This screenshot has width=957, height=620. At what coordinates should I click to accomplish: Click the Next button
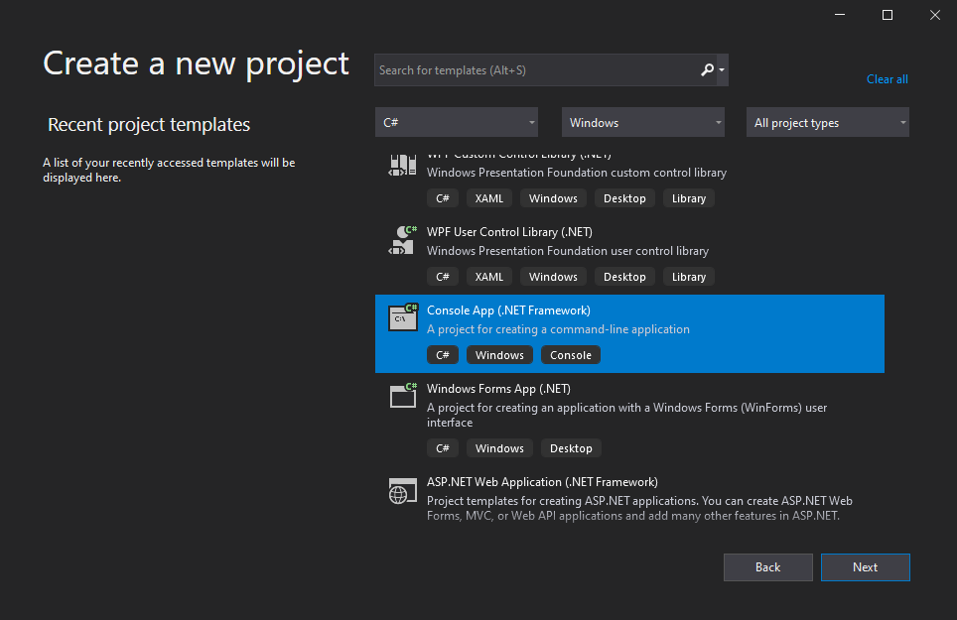[866, 567]
